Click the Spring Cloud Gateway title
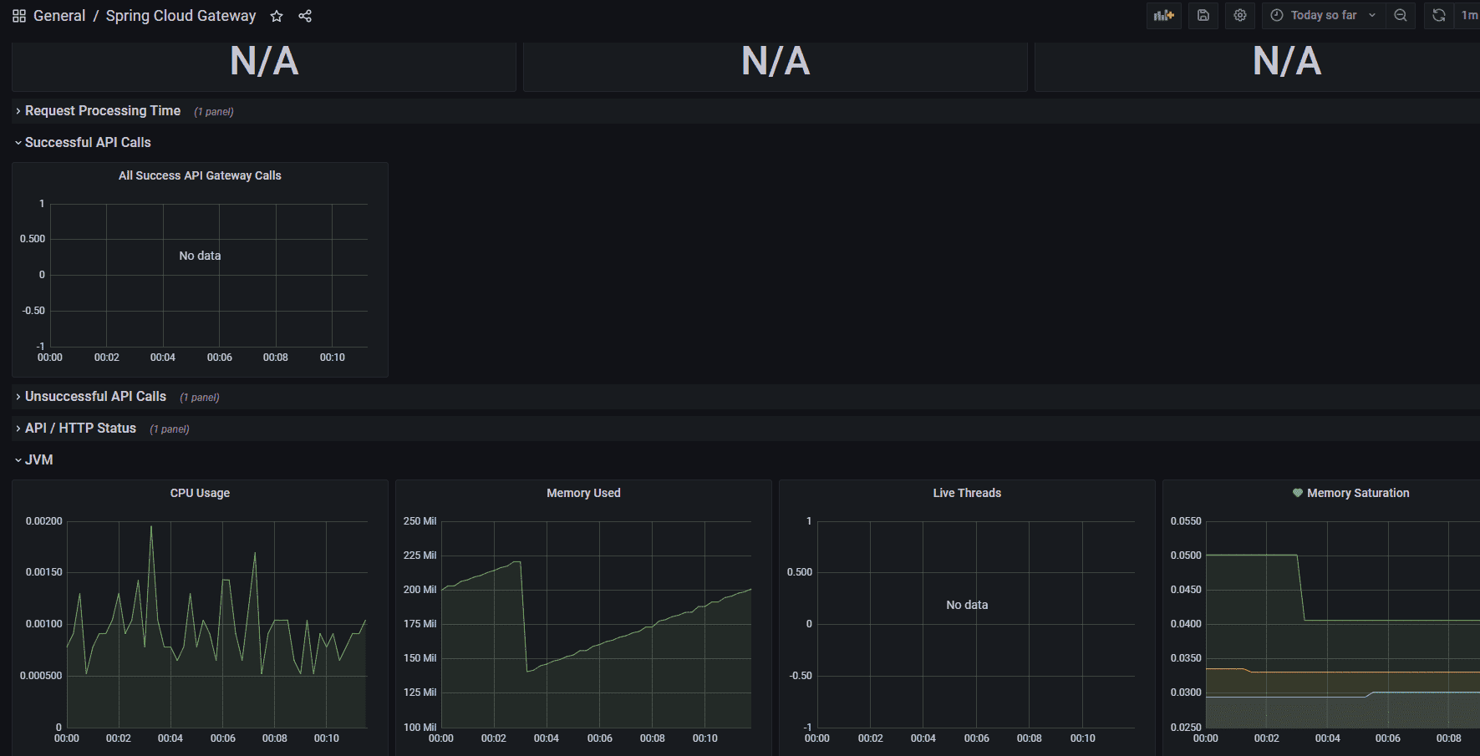This screenshot has height=756, width=1480. point(181,16)
